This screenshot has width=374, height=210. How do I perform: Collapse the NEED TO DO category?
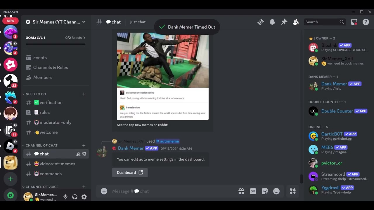point(36,94)
